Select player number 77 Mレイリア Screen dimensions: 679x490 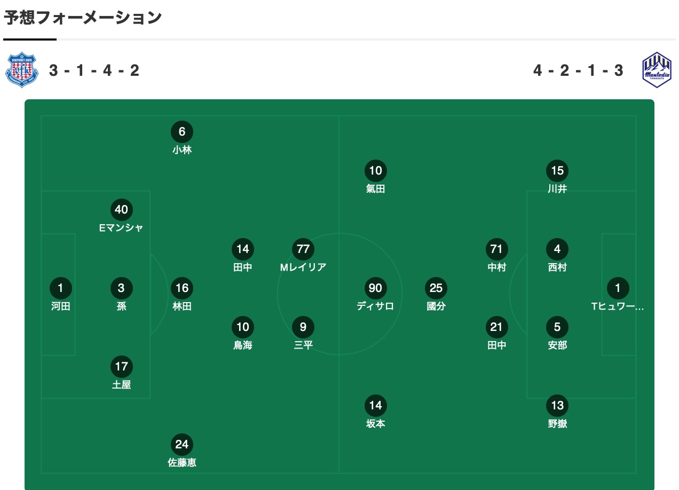click(x=303, y=256)
